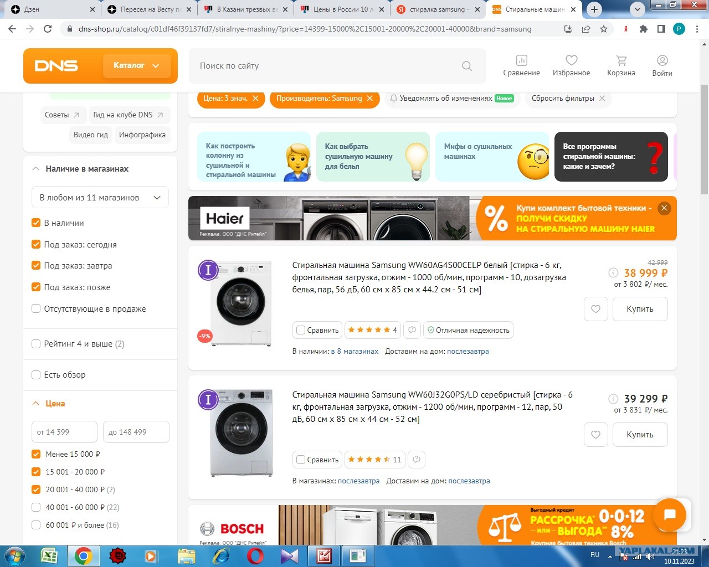709x567 pixels.
Task: Toggle the В наличии checkbox
Action: tap(36, 223)
